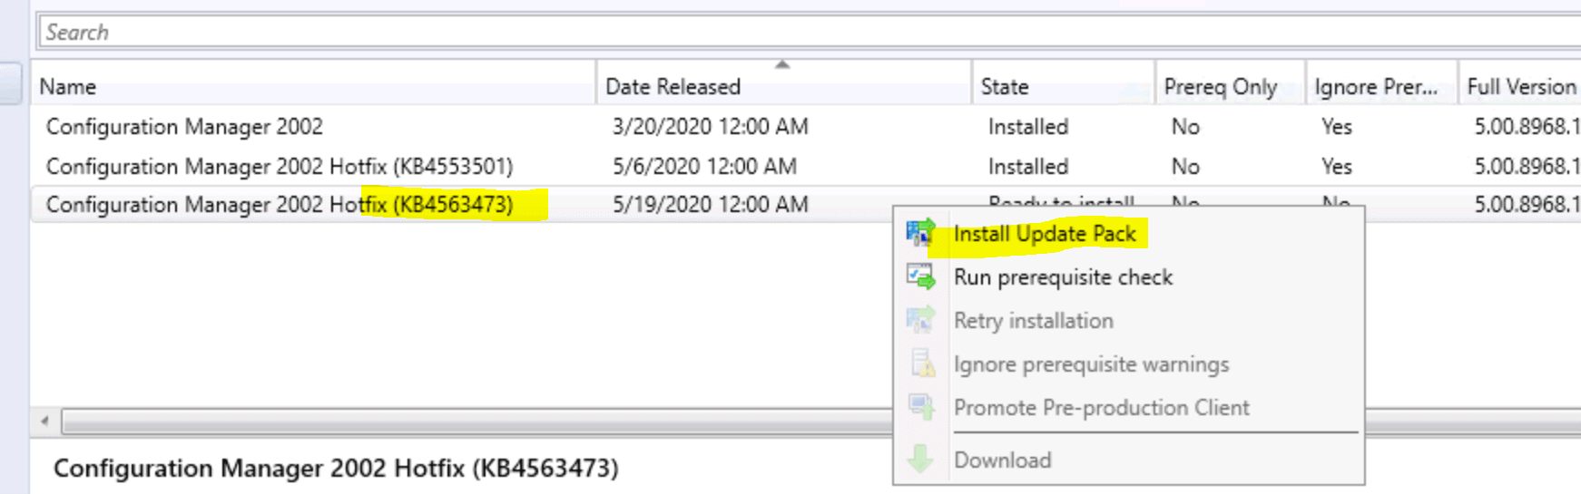The height and width of the screenshot is (494, 1581).
Task: Click Ignore Prereq Yes for Configuration Manager 2002
Action: [x=1337, y=127]
